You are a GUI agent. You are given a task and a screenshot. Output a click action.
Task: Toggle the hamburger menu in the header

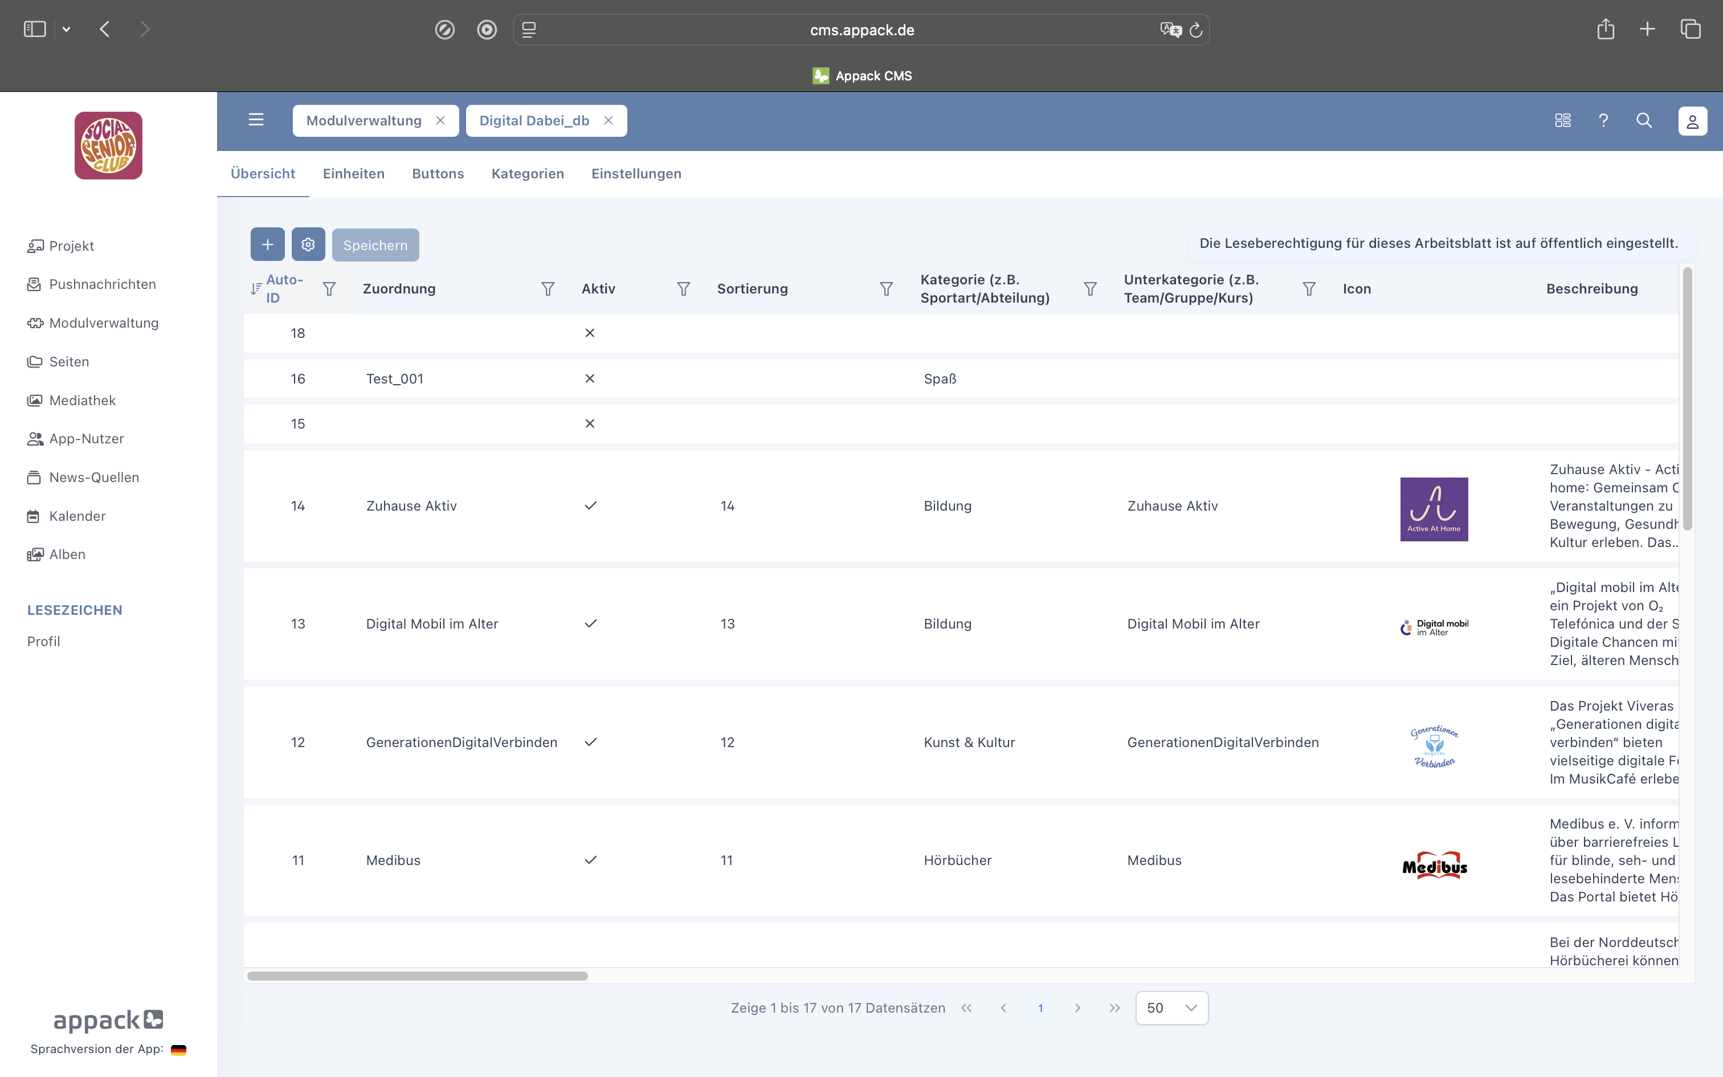(256, 120)
